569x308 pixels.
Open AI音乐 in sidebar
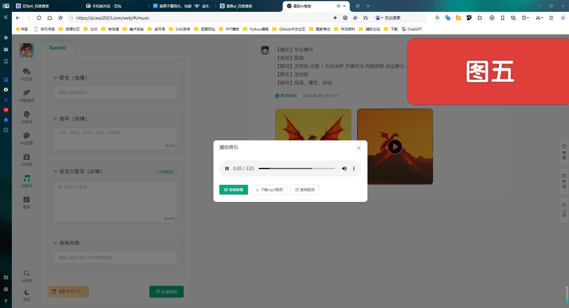[x=27, y=181]
